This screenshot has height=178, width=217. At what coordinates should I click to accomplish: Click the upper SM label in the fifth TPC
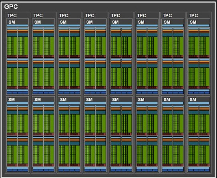pyautogui.click(x=115, y=22)
